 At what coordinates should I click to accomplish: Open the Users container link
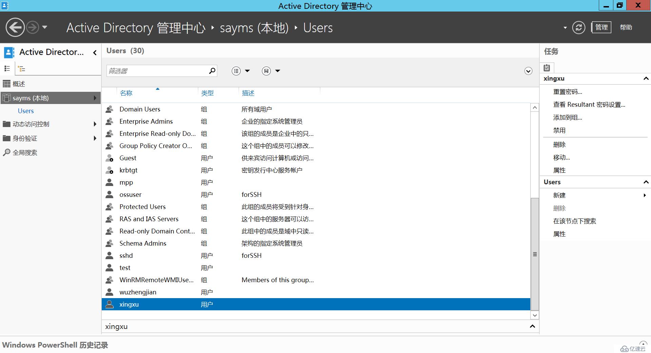[x=26, y=111]
